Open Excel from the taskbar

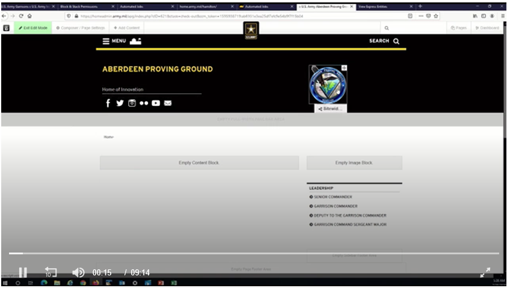tap(174, 283)
